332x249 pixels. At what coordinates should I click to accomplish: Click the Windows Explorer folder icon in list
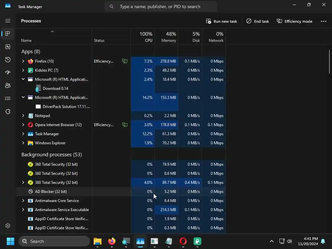[x=30, y=143]
